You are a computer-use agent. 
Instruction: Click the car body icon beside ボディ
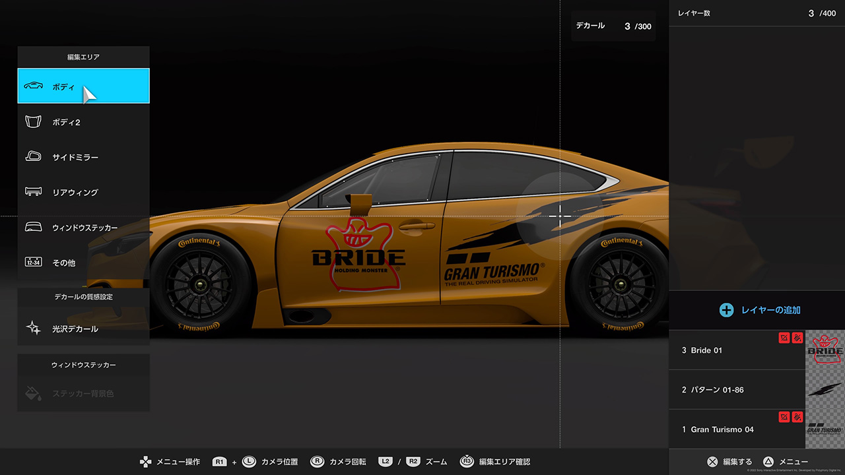point(33,86)
